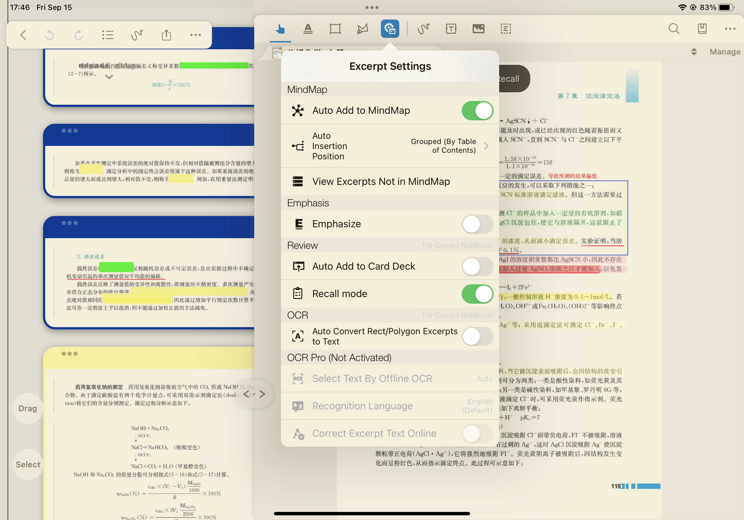Tap the back arrow in the mindmap toolbar
The image size is (744, 520).
(x=23, y=35)
